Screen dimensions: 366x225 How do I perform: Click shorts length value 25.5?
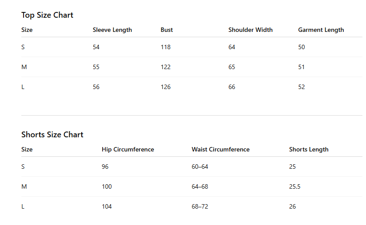point(295,187)
